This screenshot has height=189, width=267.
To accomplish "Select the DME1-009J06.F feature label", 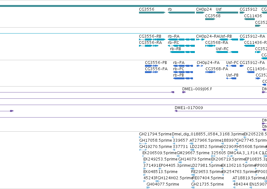I will (x=197, y=89).
